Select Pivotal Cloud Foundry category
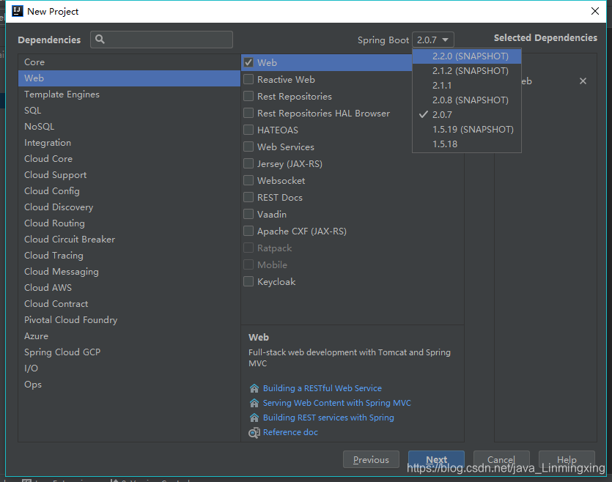The height and width of the screenshot is (482, 612). click(x=129, y=320)
